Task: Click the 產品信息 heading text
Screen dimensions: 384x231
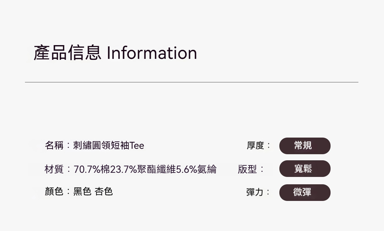Action: [67, 53]
